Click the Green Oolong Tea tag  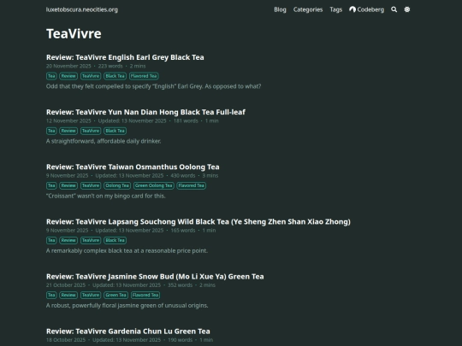point(154,185)
